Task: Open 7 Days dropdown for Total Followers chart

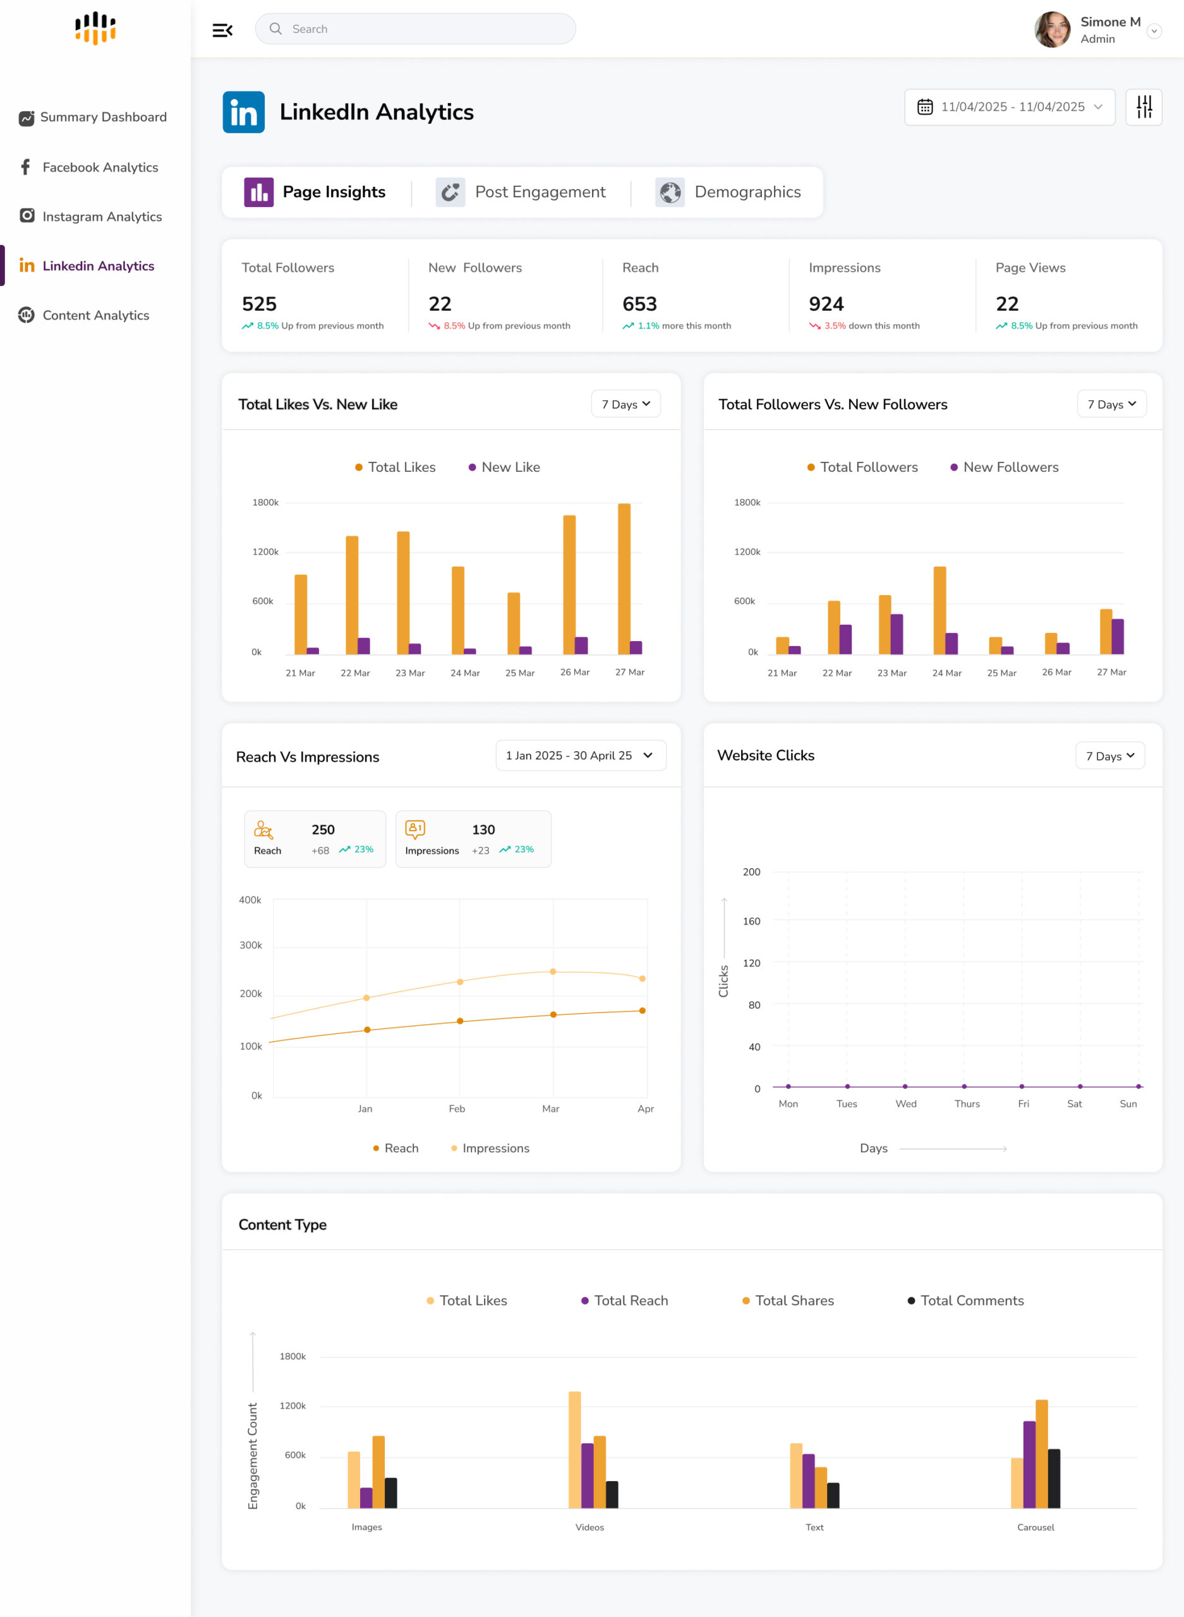Action: click(x=1111, y=404)
